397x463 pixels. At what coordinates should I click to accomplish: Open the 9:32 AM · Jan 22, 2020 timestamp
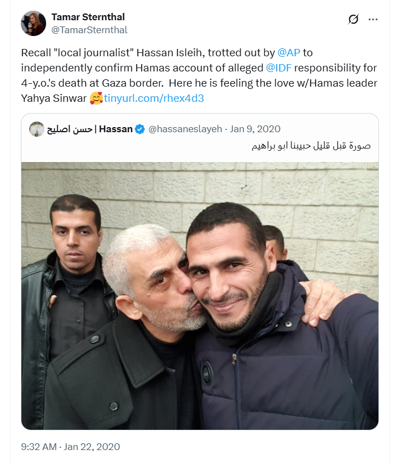click(x=70, y=447)
